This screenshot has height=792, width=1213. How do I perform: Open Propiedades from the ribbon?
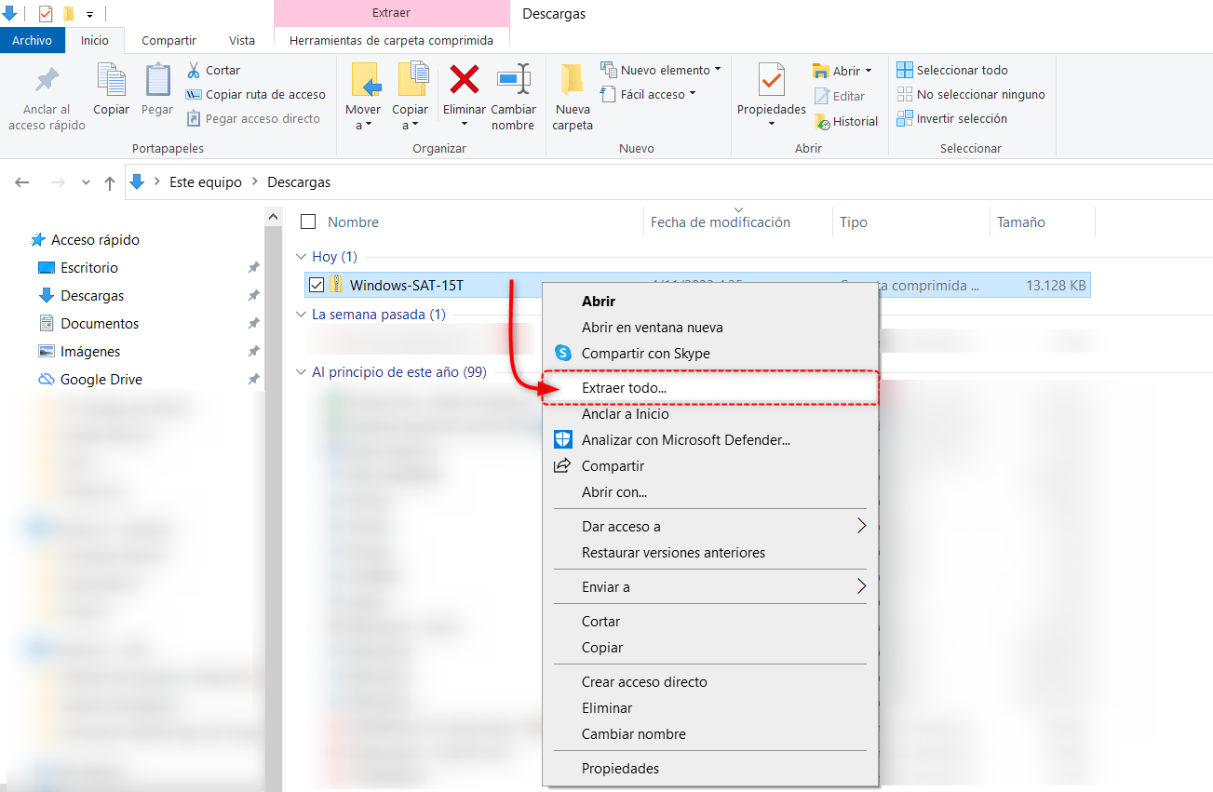pyautogui.click(x=771, y=82)
